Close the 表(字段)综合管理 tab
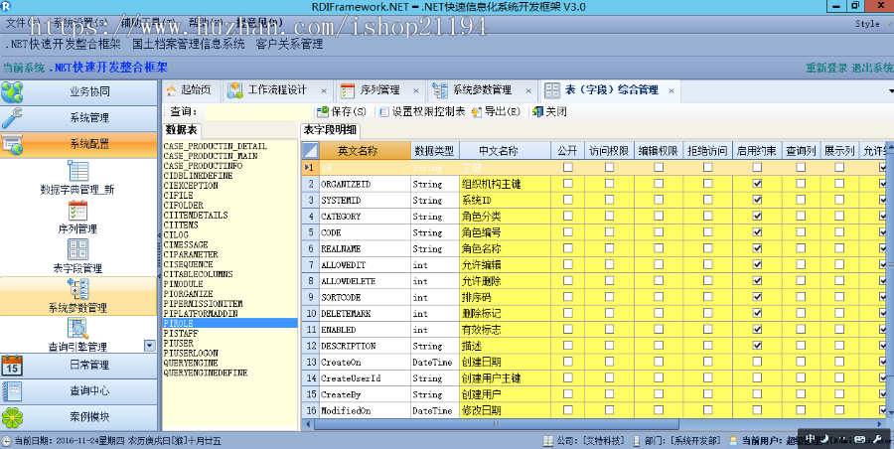This screenshot has height=449, width=894. coord(671,91)
